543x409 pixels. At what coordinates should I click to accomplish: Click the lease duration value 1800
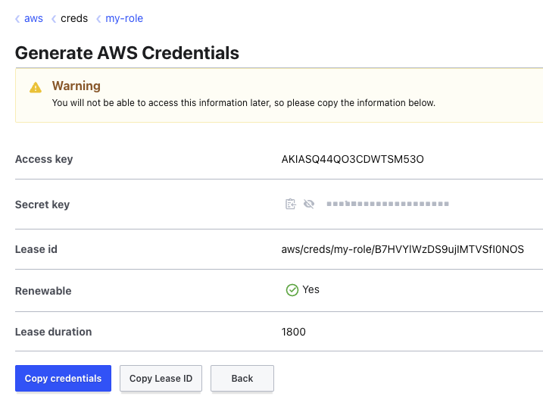(294, 332)
